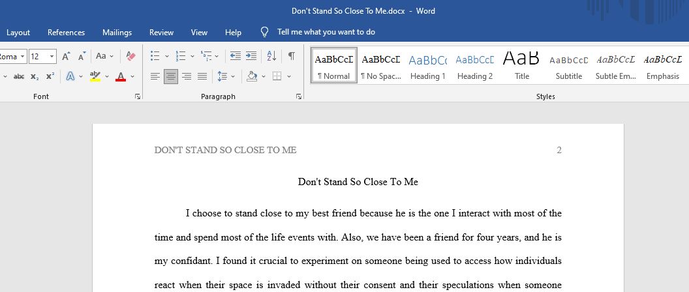This screenshot has height=292, width=689.
Task: Align text left
Action: pyautogui.click(x=155, y=76)
